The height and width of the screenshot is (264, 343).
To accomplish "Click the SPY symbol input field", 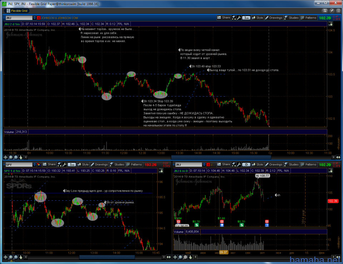I will click(x=19, y=165).
